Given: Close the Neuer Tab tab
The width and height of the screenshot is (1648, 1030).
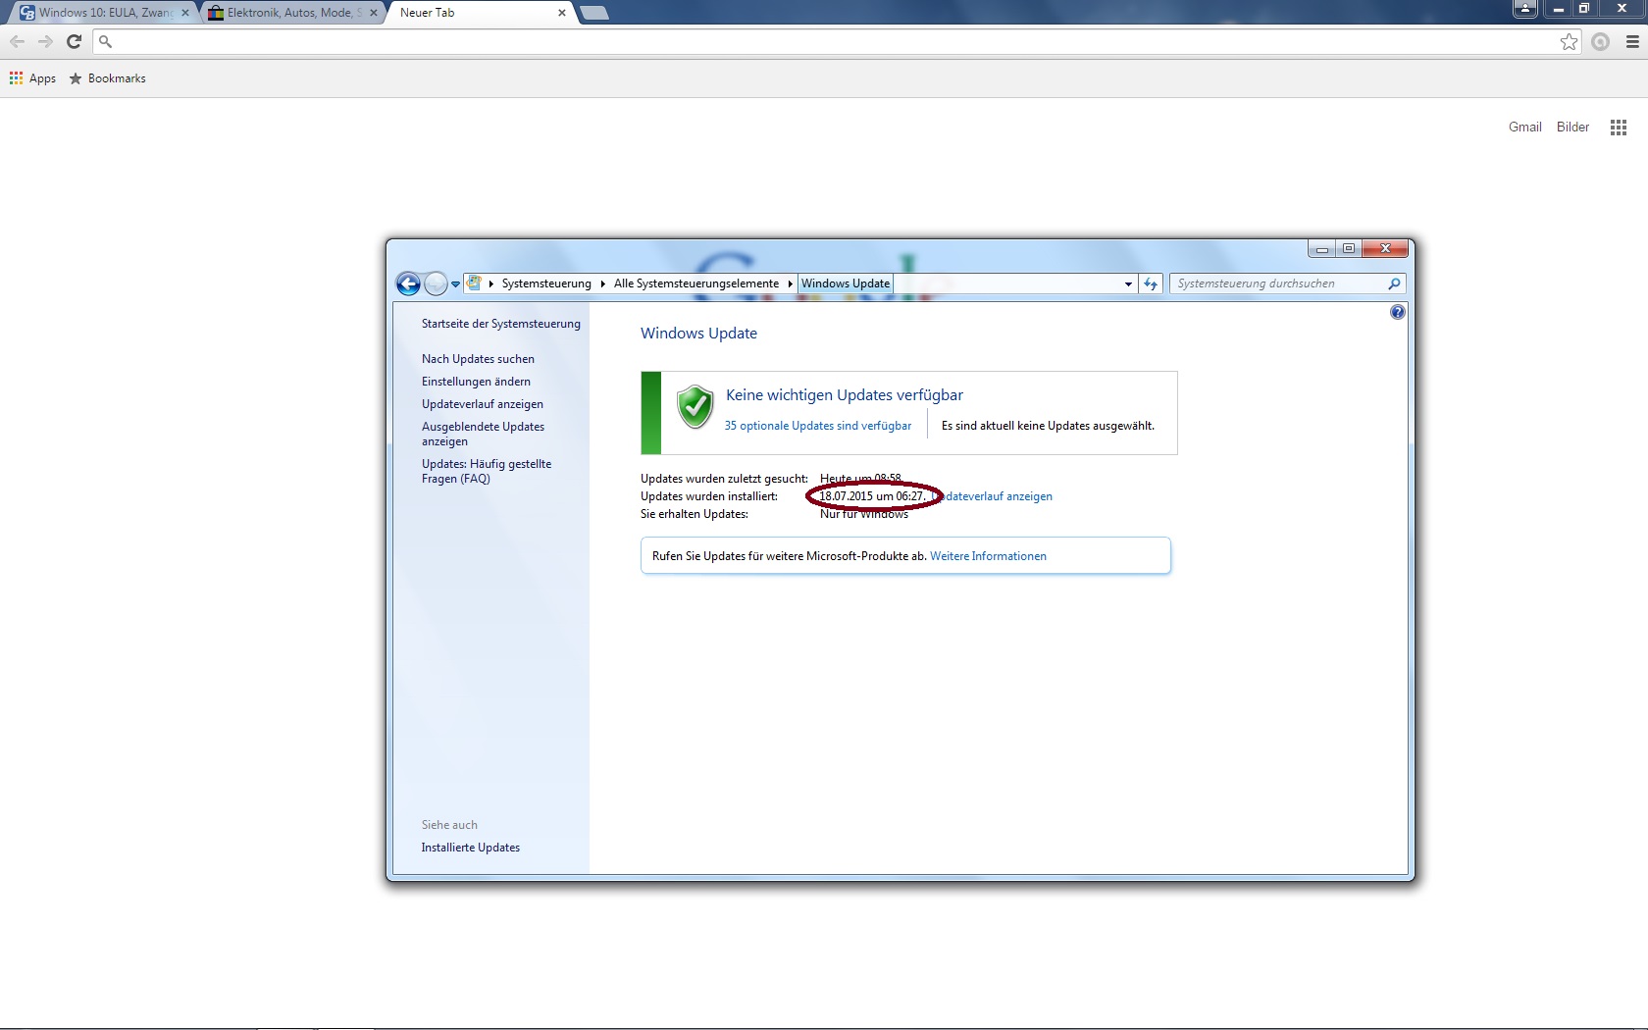Looking at the screenshot, I should pos(562,13).
